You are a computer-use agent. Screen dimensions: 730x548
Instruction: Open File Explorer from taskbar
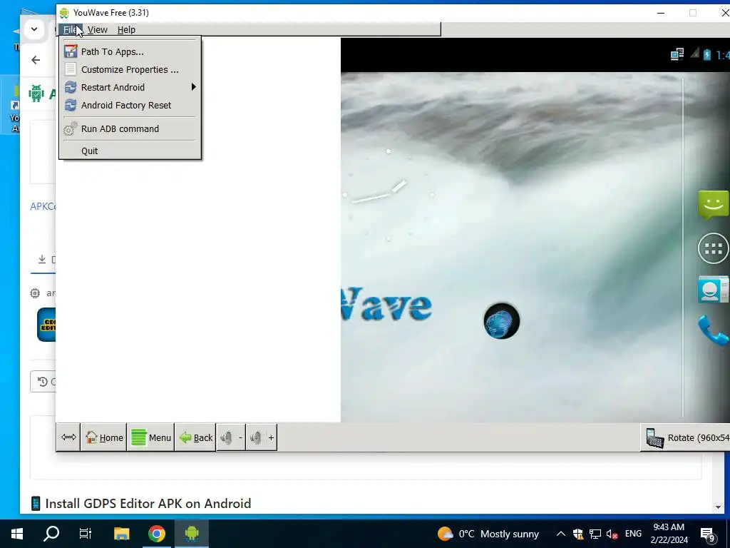(121, 534)
